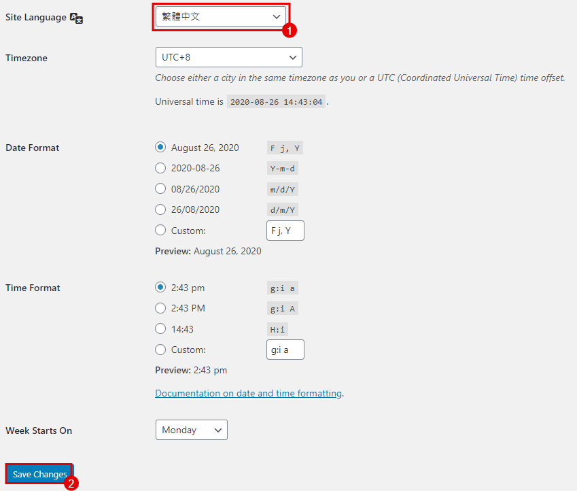
Task: Click the 'Y-m-d' format code
Action: click(283, 169)
